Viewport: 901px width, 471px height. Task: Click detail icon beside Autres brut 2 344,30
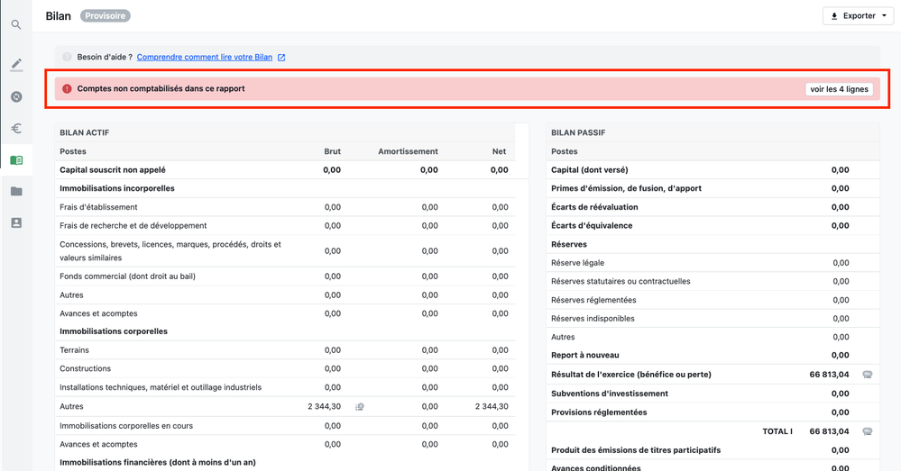(360, 407)
